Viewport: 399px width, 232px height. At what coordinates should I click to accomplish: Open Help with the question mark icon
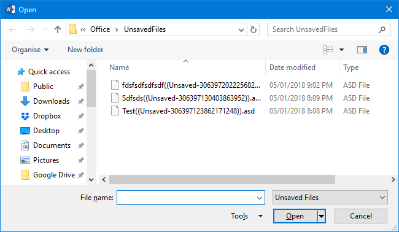[x=384, y=50]
